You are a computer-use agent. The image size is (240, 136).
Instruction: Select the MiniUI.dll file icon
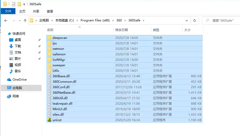pyautogui.click(x=49, y=109)
